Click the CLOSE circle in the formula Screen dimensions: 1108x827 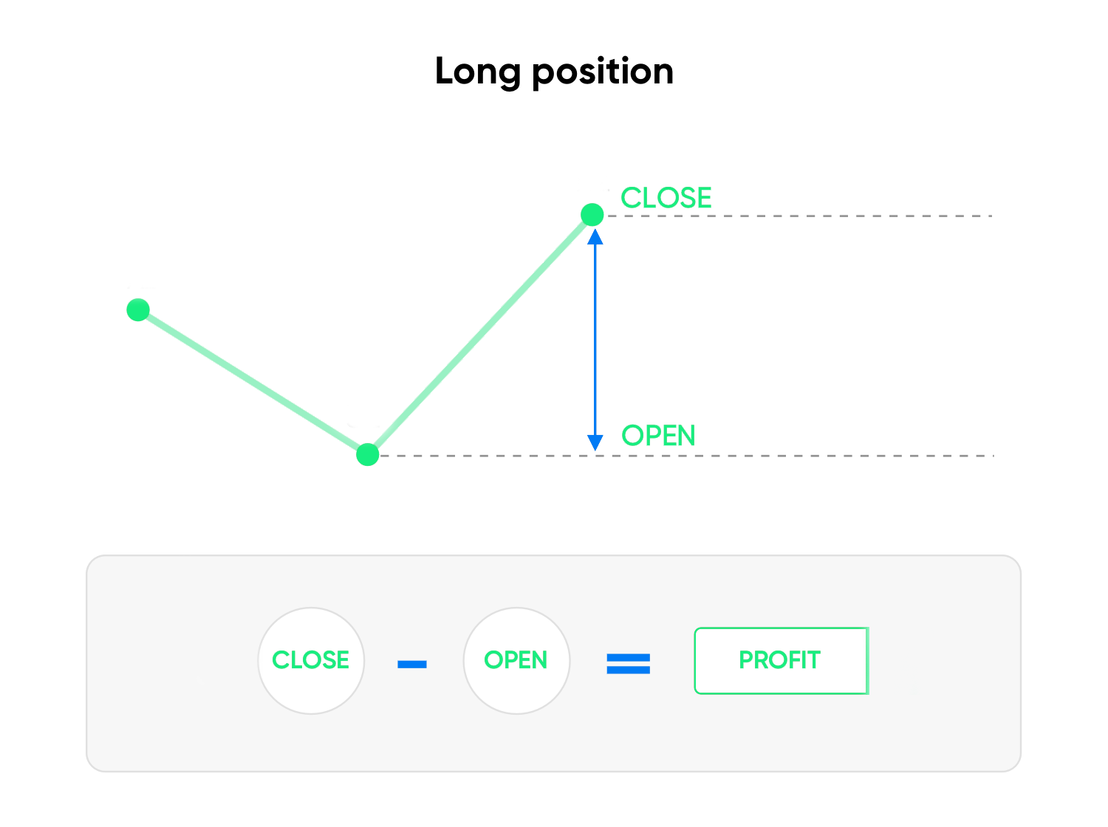(311, 661)
